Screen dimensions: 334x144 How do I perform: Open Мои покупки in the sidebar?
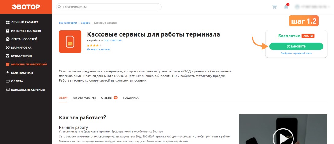point(19,73)
